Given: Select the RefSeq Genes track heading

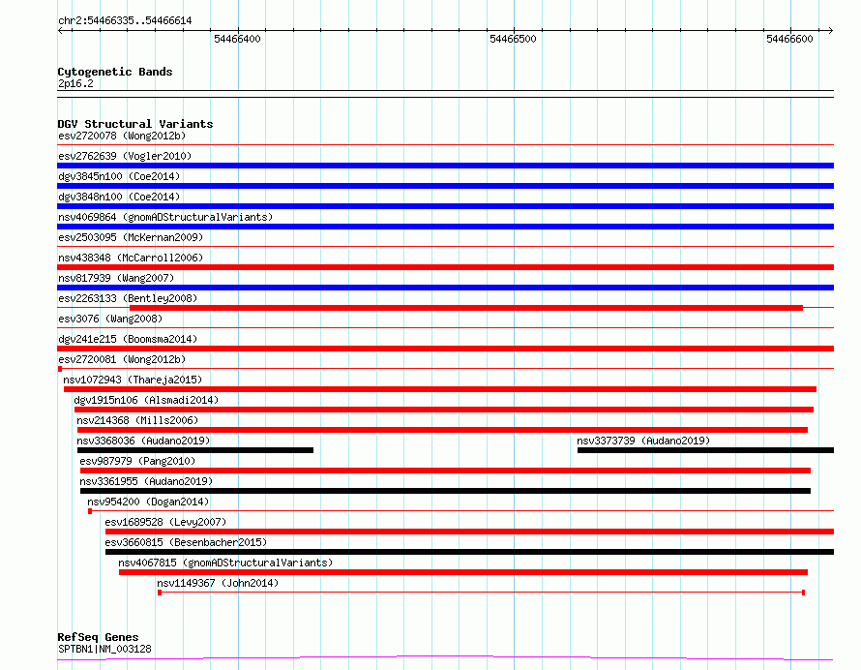Looking at the screenshot, I should pos(99,638).
